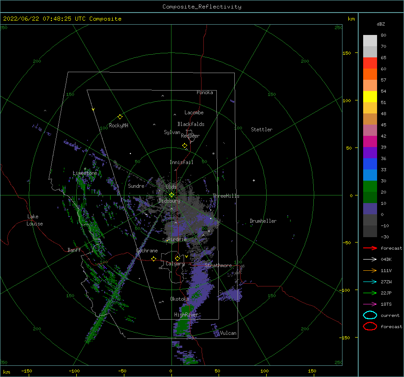Select the cyan 27ZW arrow icon
This screenshot has height=377, width=404.
(x=370, y=282)
